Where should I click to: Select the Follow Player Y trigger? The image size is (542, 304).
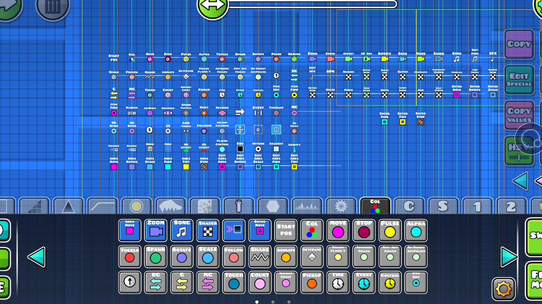click(338, 257)
